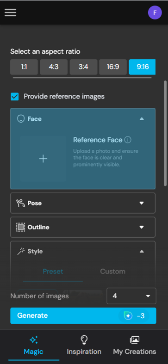The image size is (168, 364).
Task: Click the Magic sparkle icon
Action: [x=34, y=340]
